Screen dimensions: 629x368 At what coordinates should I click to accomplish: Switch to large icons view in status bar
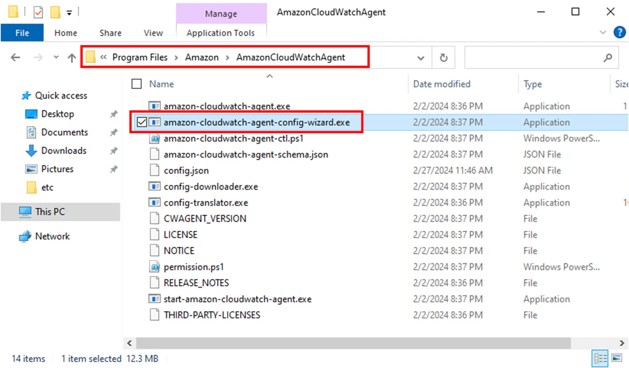(617, 358)
